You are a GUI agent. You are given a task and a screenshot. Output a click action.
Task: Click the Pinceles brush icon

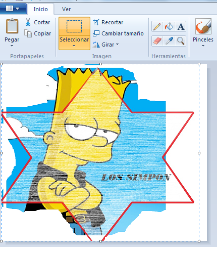pyautogui.click(x=203, y=26)
